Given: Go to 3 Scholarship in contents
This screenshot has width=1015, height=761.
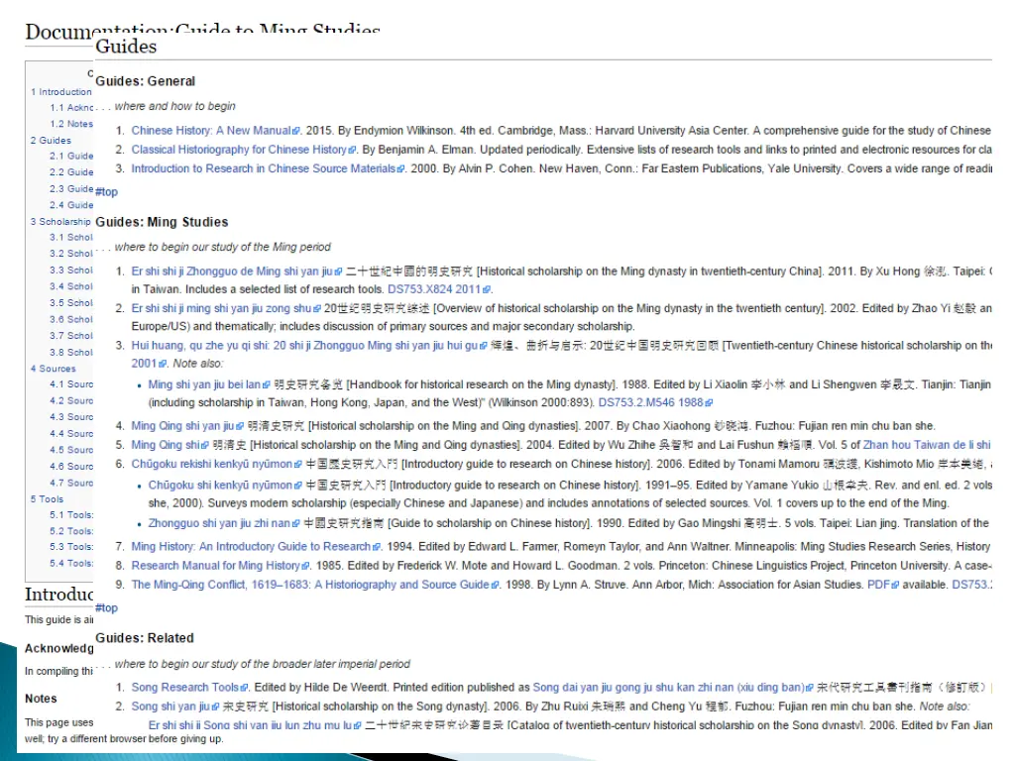Looking at the screenshot, I should pyautogui.click(x=60, y=221).
